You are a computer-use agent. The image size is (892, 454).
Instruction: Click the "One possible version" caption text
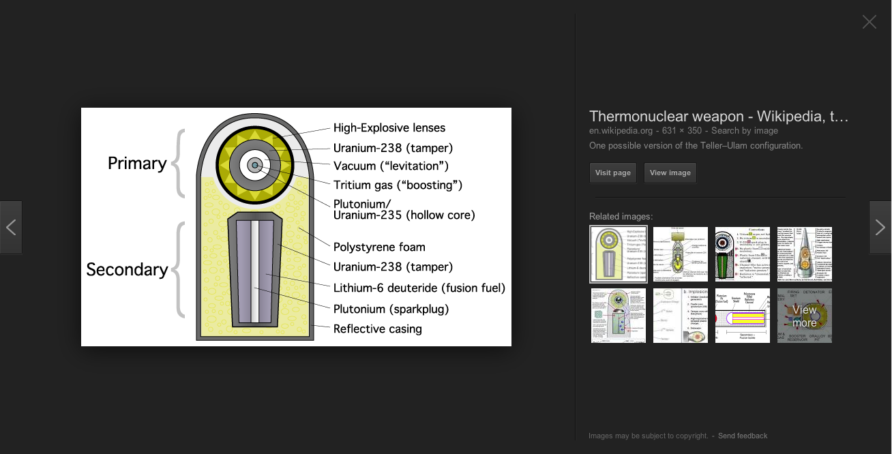[696, 145]
